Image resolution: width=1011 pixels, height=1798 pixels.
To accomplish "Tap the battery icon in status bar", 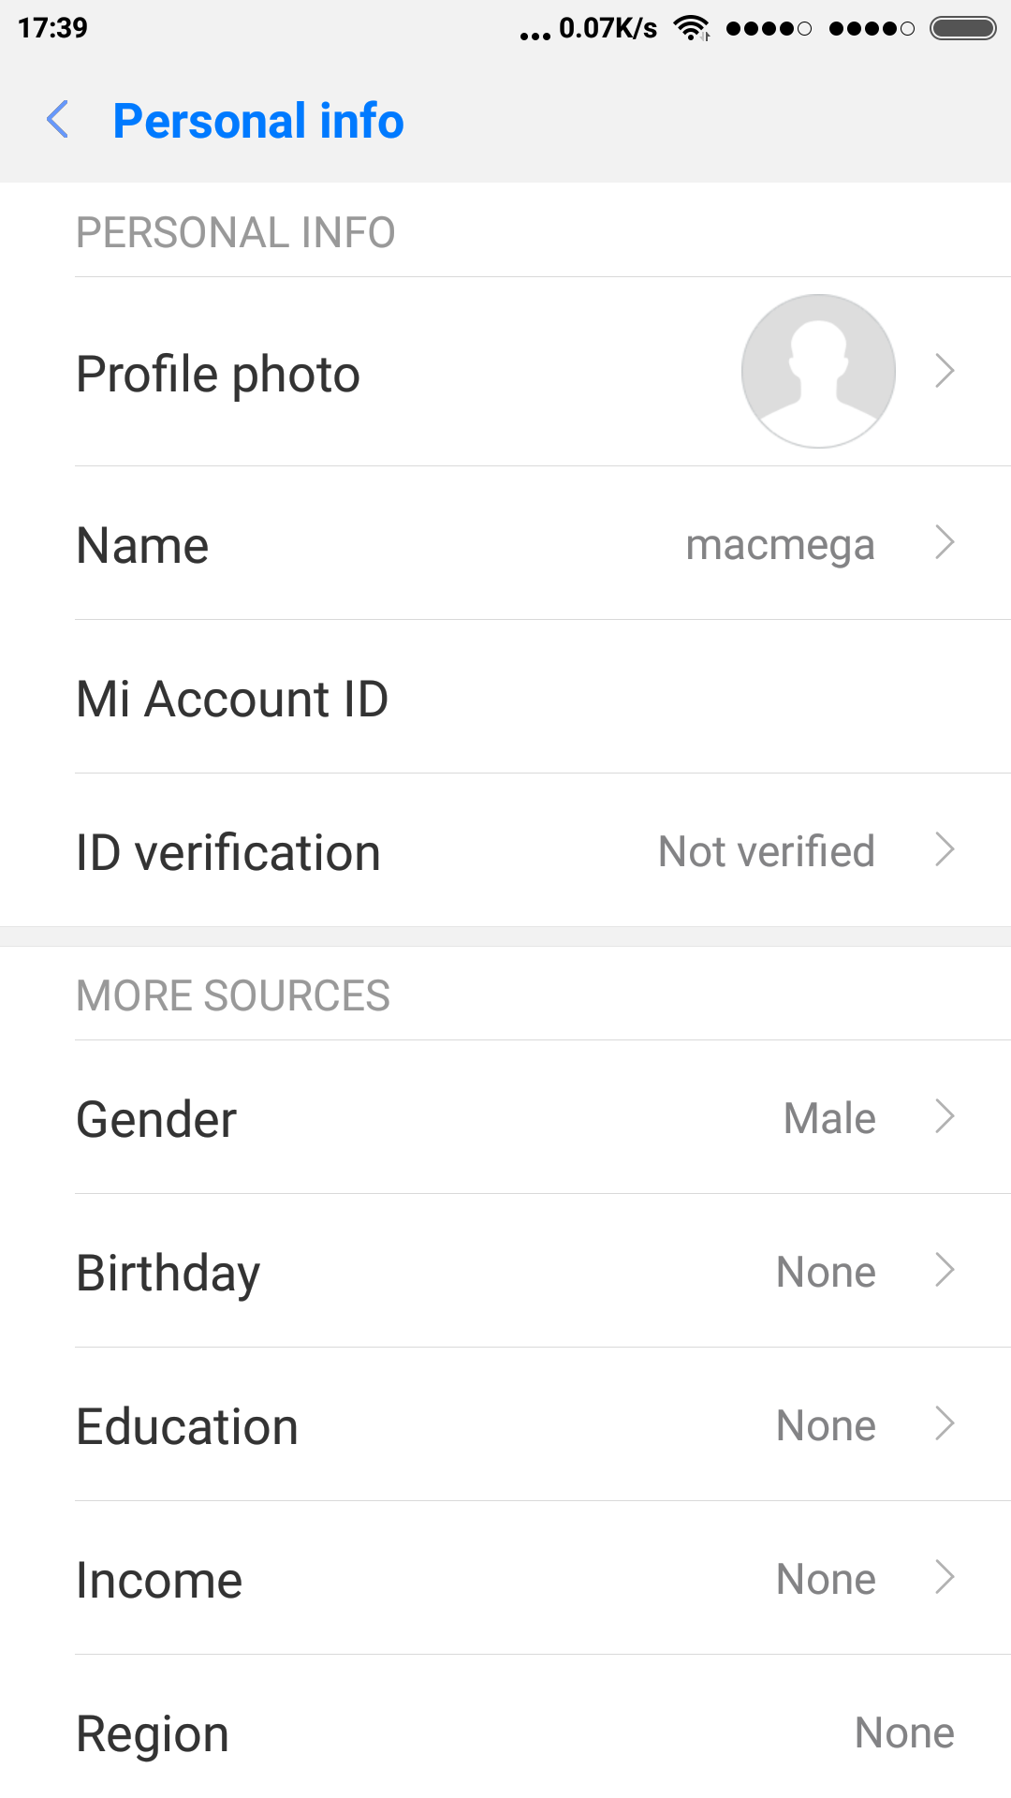I will tap(962, 28).
